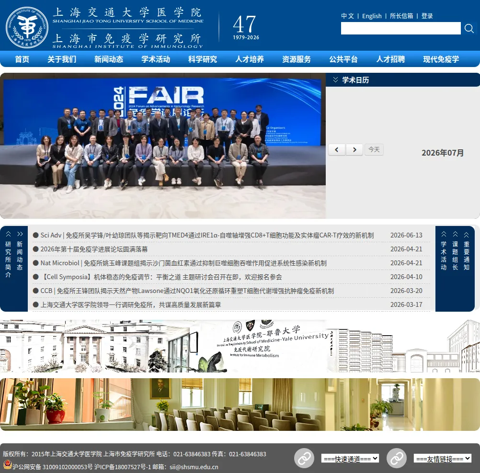The width and height of the screenshot is (480, 473).
Task: Click the site search input field
Action: coord(400,28)
